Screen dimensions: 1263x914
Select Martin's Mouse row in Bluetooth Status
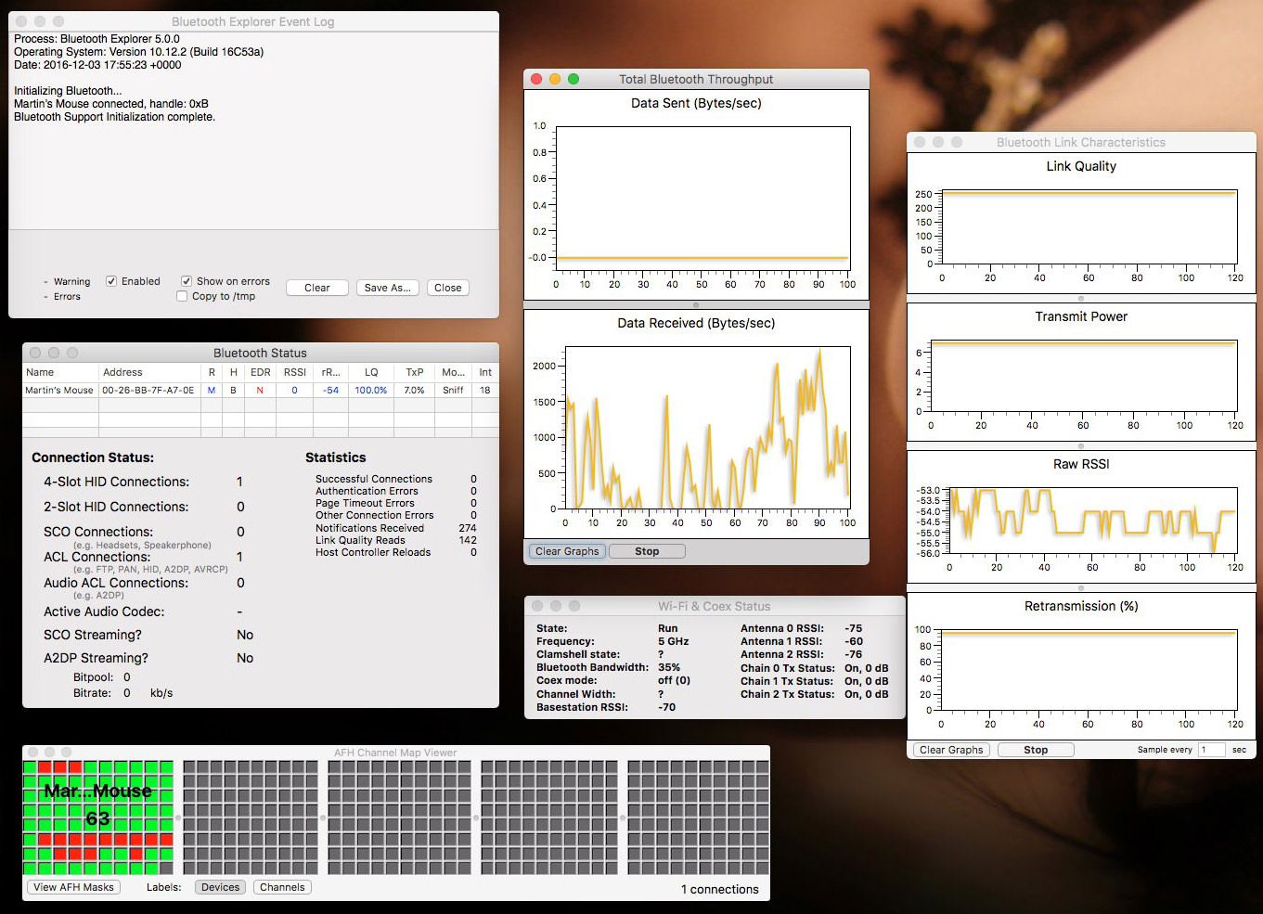coord(59,391)
